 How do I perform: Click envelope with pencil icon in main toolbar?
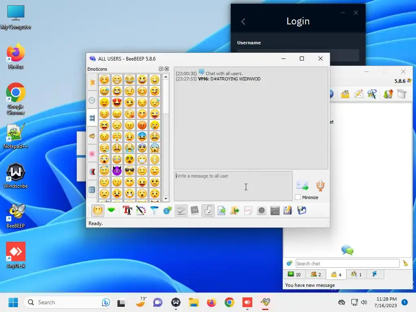[x=358, y=94]
